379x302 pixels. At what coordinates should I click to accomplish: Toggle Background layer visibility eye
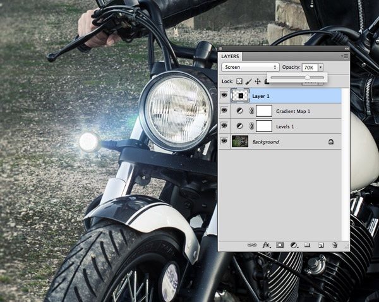coord(224,142)
